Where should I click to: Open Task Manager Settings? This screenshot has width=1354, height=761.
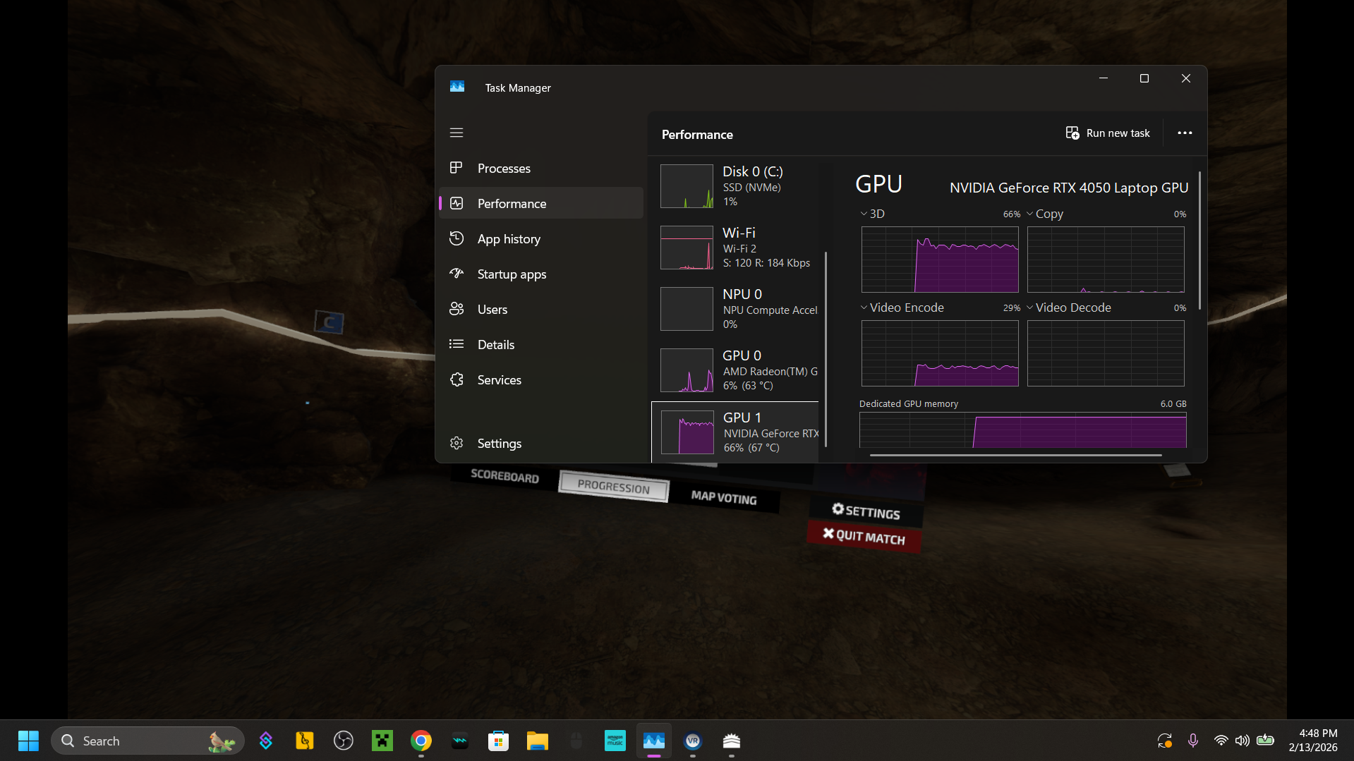(499, 444)
